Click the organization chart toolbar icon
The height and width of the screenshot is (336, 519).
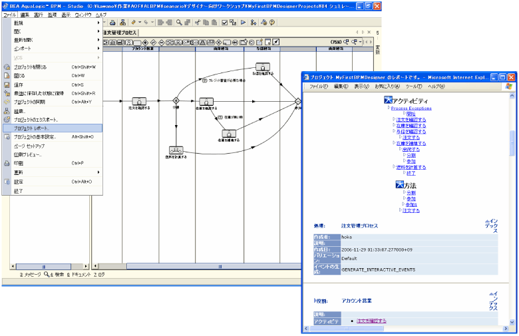[123, 23]
